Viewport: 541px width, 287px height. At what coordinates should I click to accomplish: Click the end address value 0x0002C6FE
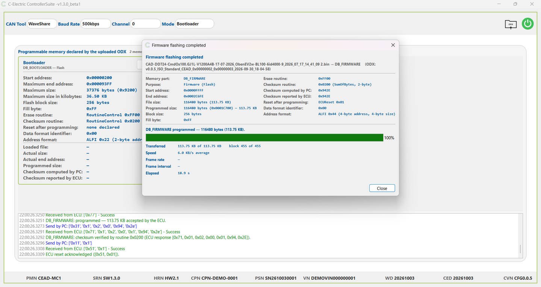click(193, 96)
